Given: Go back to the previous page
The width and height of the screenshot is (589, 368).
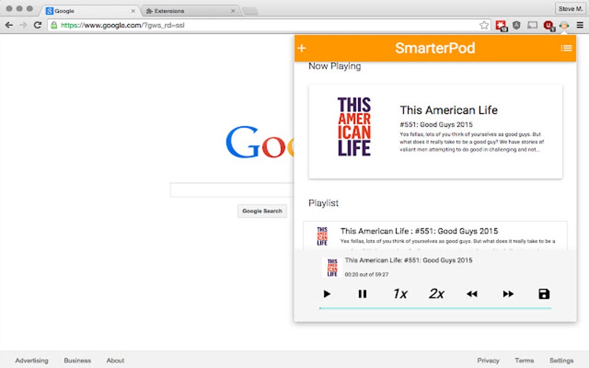Looking at the screenshot, I should [9, 25].
